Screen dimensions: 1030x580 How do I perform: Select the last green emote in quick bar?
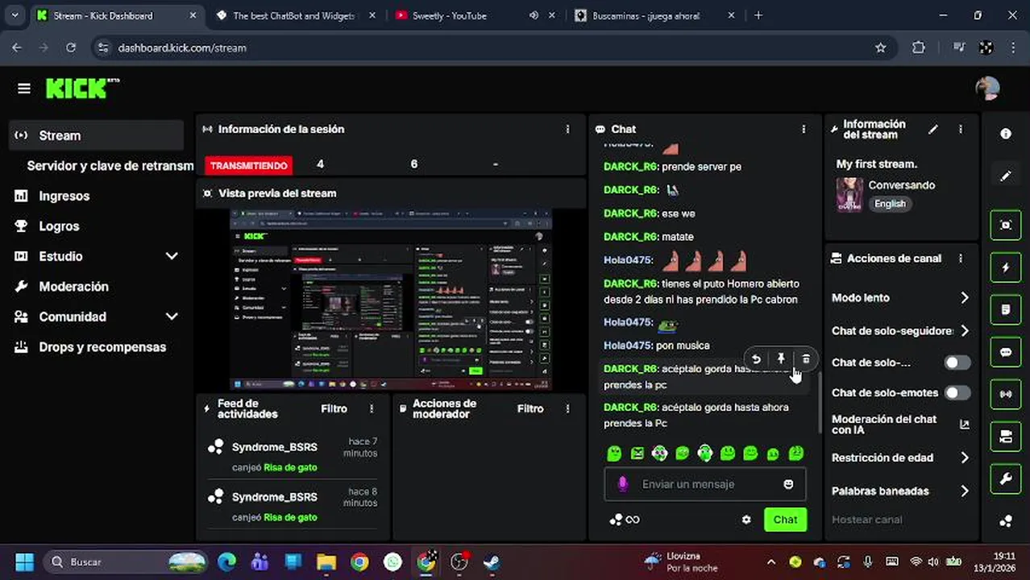coord(795,454)
